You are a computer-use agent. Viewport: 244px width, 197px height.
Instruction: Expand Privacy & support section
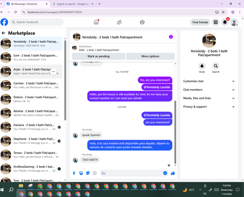tap(209, 107)
